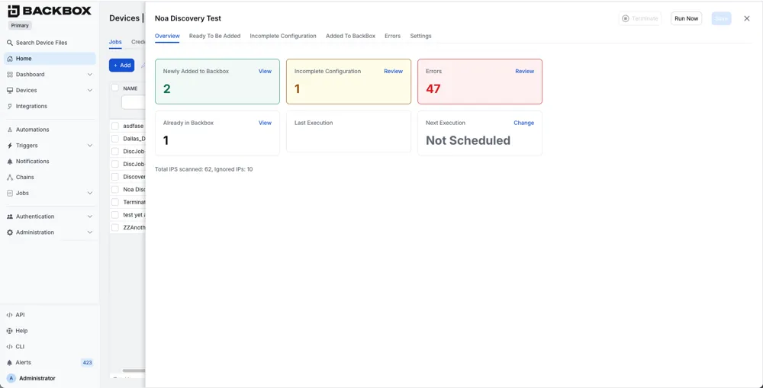Click the API code icon
The width and height of the screenshot is (763, 388).
(9, 315)
